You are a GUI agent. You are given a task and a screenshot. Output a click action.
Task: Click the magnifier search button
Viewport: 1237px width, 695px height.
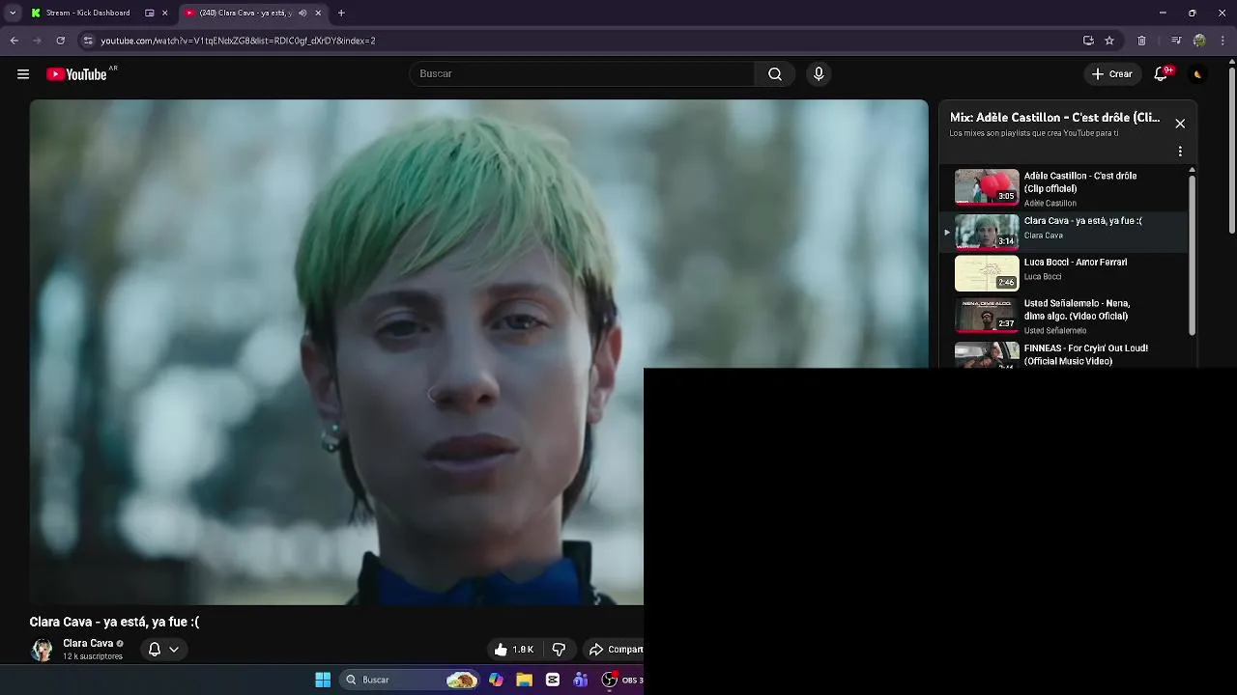tap(775, 74)
